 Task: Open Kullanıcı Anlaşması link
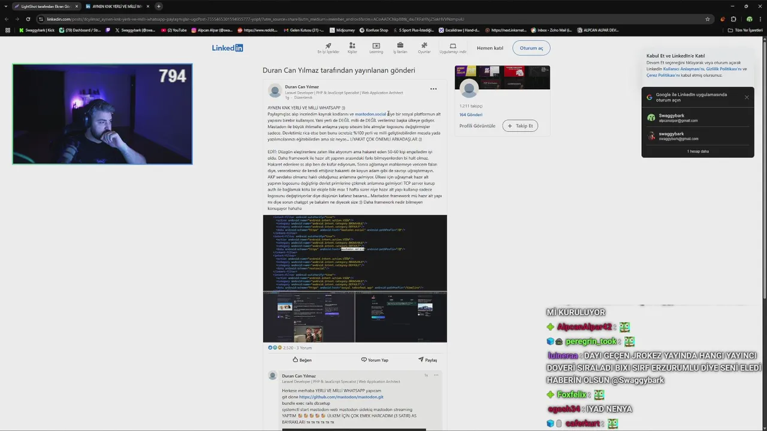684,69
